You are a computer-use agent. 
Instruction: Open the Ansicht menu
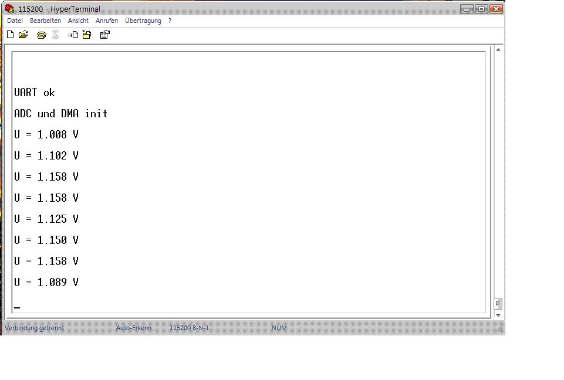(x=78, y=21)
